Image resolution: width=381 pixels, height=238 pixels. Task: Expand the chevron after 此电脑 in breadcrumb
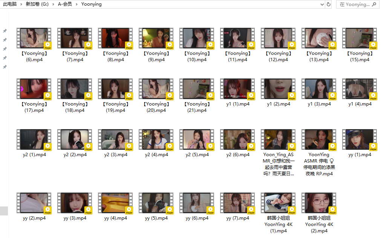(21, 5)
